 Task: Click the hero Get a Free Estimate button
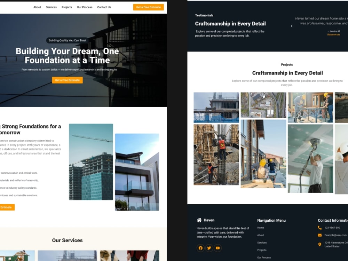tap(67, 80)
